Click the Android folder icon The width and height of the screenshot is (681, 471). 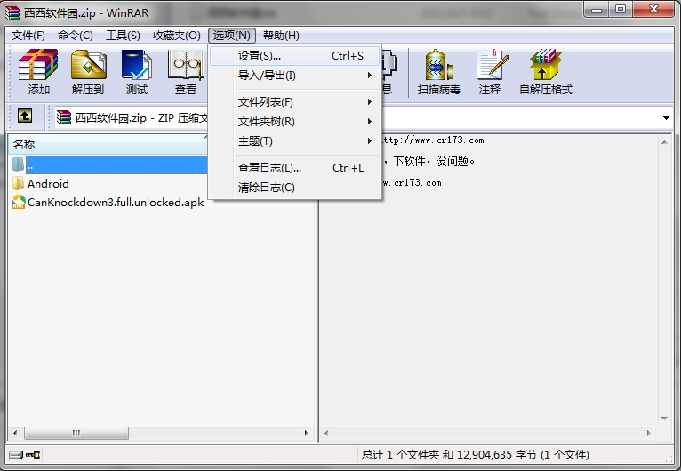click(19, 183)
